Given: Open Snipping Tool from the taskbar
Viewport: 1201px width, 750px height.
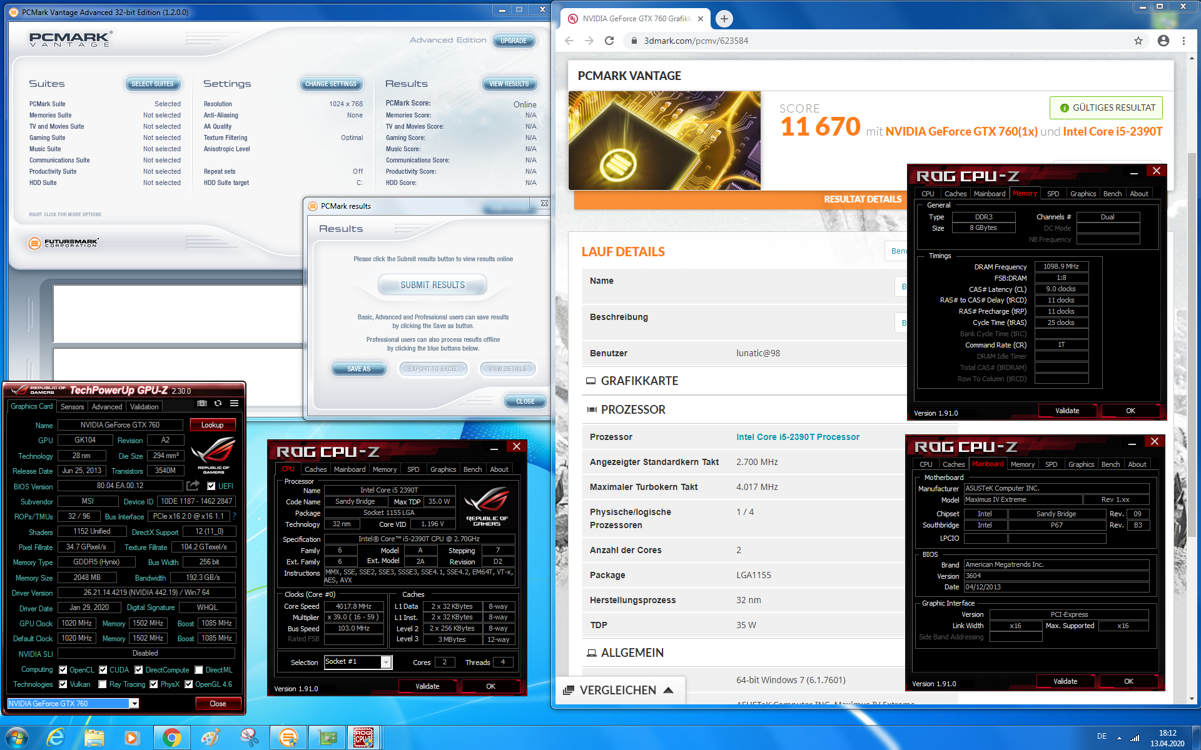Looking at the screenshot, I should [249, 737].
